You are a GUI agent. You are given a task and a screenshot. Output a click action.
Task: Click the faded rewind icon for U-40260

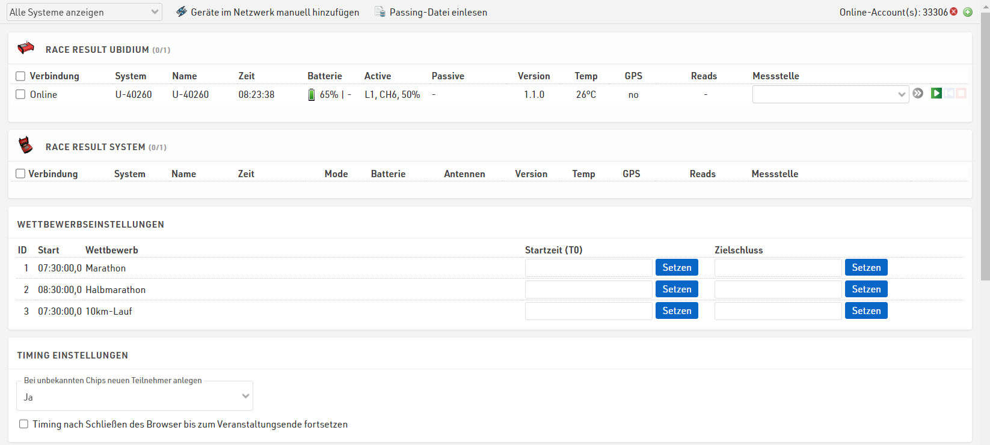point(949,93)
